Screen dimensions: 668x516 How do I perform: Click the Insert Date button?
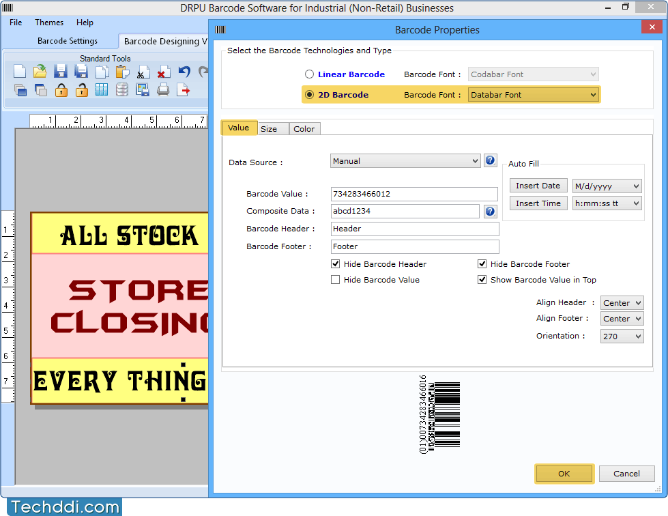tap(538, 186)
